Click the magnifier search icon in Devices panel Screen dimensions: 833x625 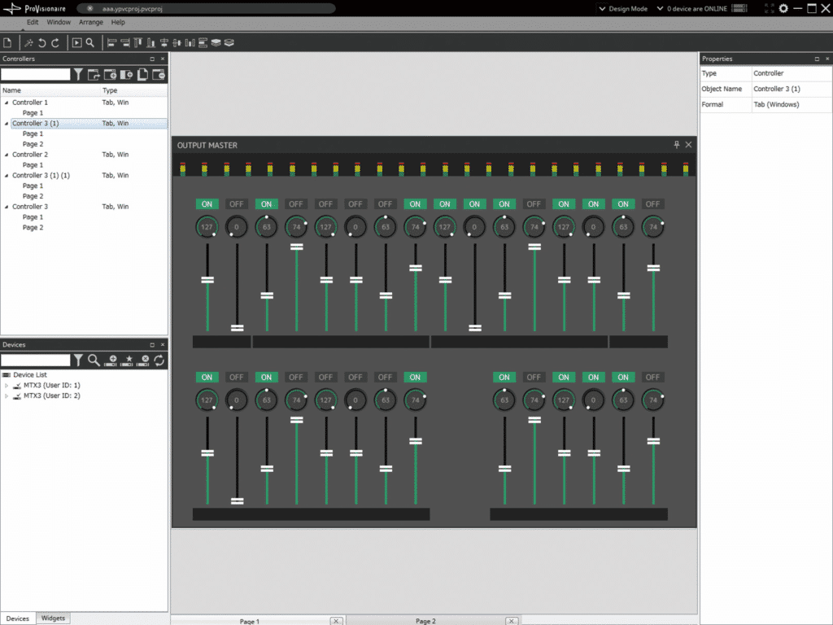[x=94, y=360]
